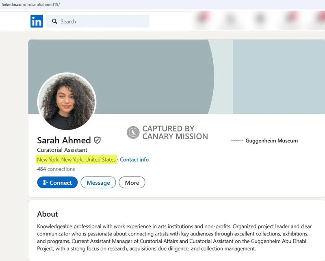
Task: Open the More options menu
Action: (x=132, y=183)
